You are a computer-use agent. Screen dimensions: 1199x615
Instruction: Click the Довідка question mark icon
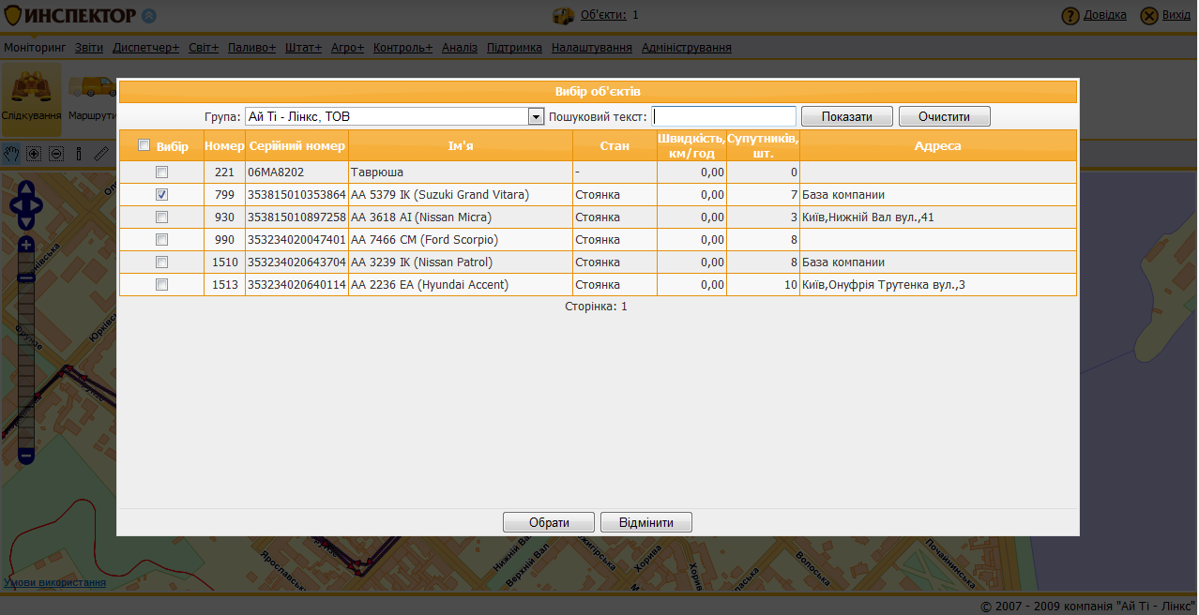click(1070, 16)
